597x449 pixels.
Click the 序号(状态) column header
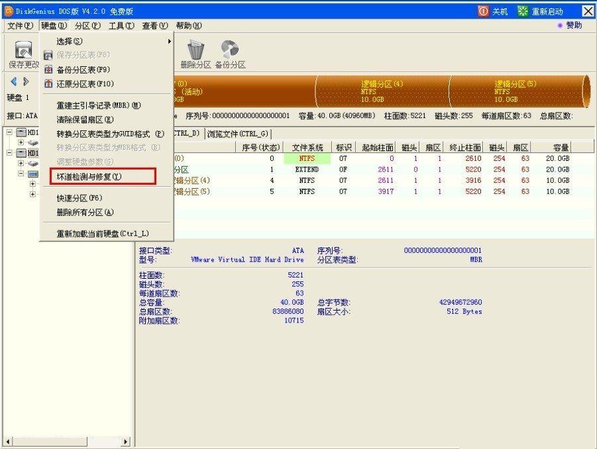pos(261,147)
